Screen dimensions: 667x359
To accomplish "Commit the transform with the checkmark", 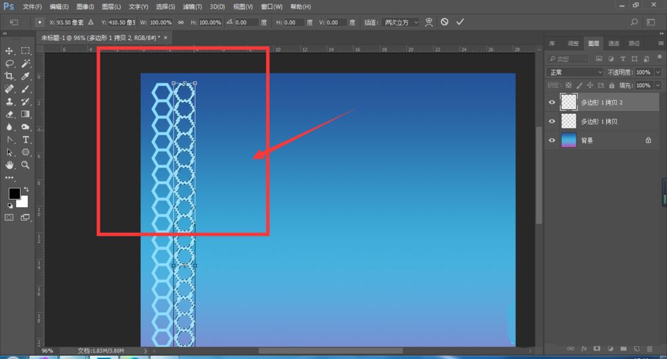I will click(x=460, y=22).
